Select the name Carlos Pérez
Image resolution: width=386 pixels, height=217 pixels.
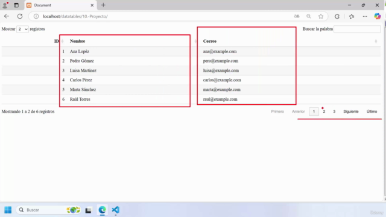click(81, 80)
